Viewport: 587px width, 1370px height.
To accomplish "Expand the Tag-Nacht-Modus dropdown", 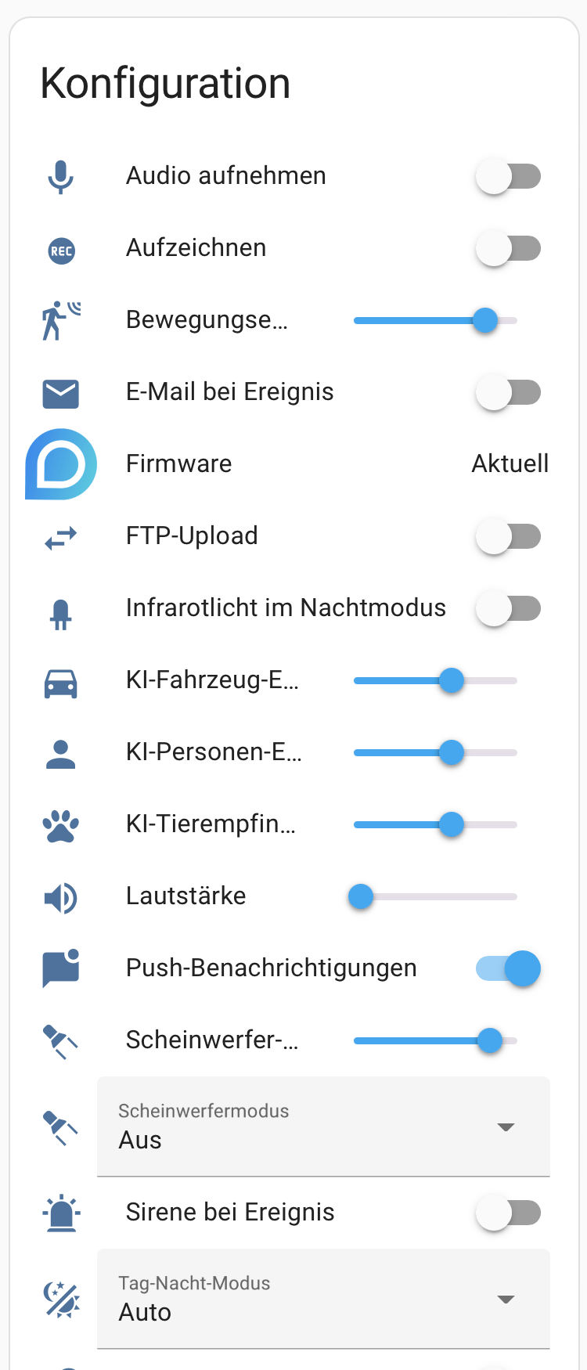I will pyautogui.click(x=322, y=1299).
